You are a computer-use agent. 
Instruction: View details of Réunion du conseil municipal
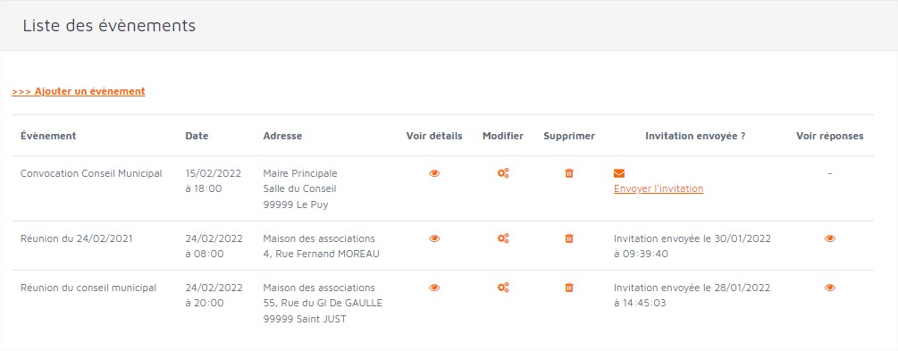click(x=434, y=288)
